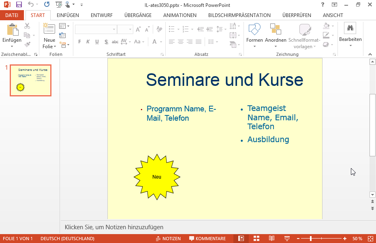The height and width of the screenshot is (243, 376).
Task: Switch to ANIMATIONEN tab
Action: click(x=179, y=15)
